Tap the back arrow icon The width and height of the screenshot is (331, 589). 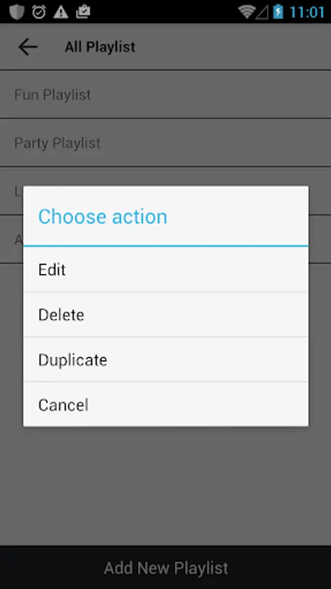27,47
